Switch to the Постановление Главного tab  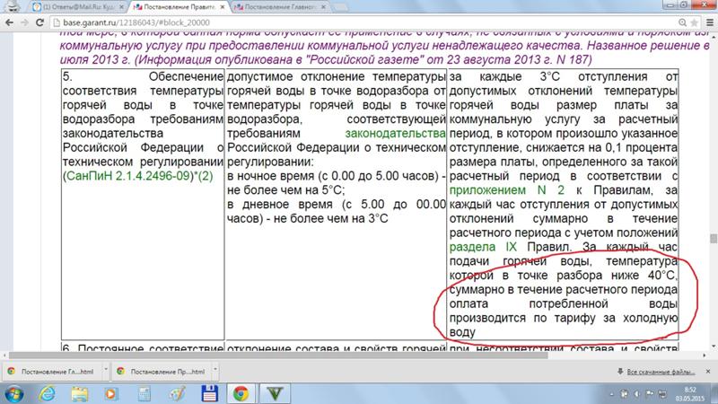click(279, 7)
